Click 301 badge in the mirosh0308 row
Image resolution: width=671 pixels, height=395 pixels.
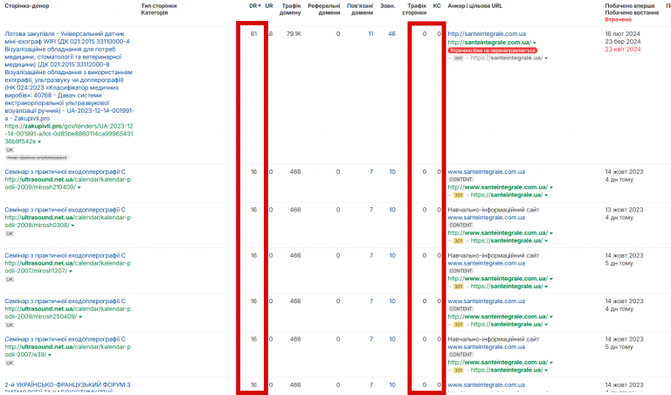pyautogui.click(x=459, y=241)
